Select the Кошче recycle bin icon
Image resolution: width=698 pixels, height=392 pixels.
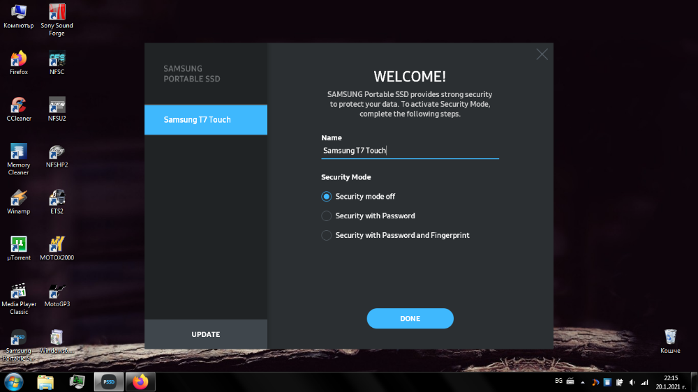[x=670, y=341]
